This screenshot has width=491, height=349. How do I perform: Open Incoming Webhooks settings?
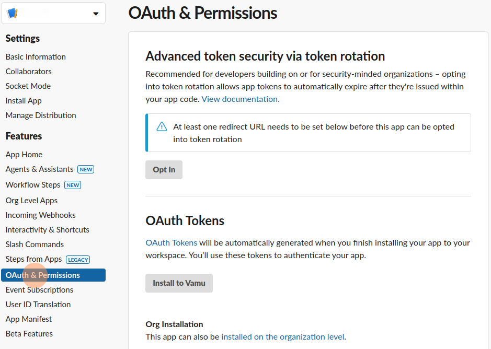pos(41,215)
